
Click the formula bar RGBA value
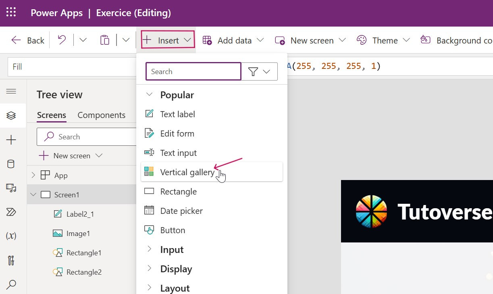pyautogui.click(x=334, y=66)
